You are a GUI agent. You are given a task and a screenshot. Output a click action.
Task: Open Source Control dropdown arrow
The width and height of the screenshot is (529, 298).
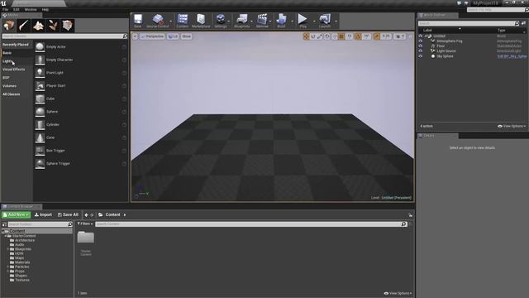tap(171, 22)
